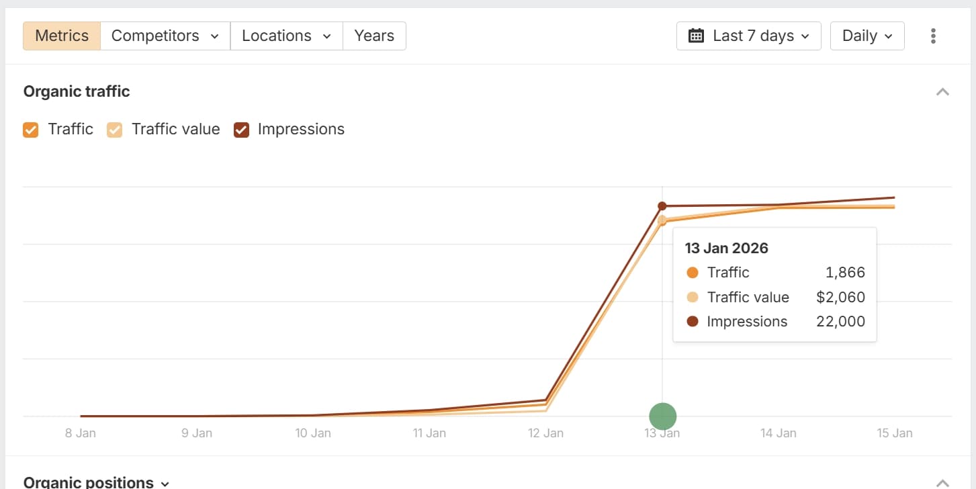This screenshot has width=976, height=489.
Task: Click the 13 Jan 2026 tooltip card
Action: pos(774,284)
